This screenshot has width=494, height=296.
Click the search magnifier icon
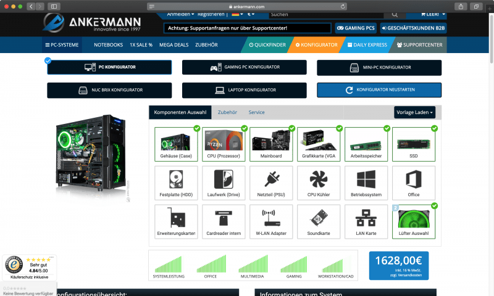[x=395, y=14]
